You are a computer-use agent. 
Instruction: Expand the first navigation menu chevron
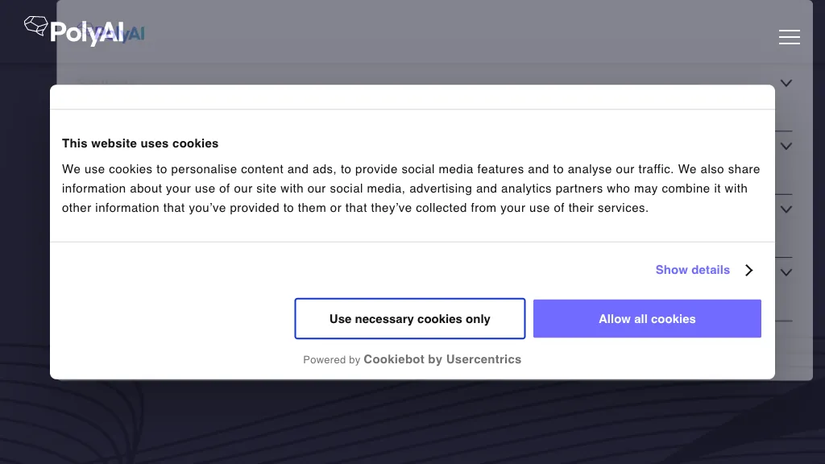pos(786,83)
